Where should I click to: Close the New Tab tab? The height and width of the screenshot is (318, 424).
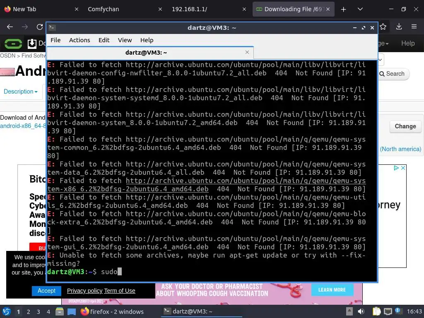77,9
